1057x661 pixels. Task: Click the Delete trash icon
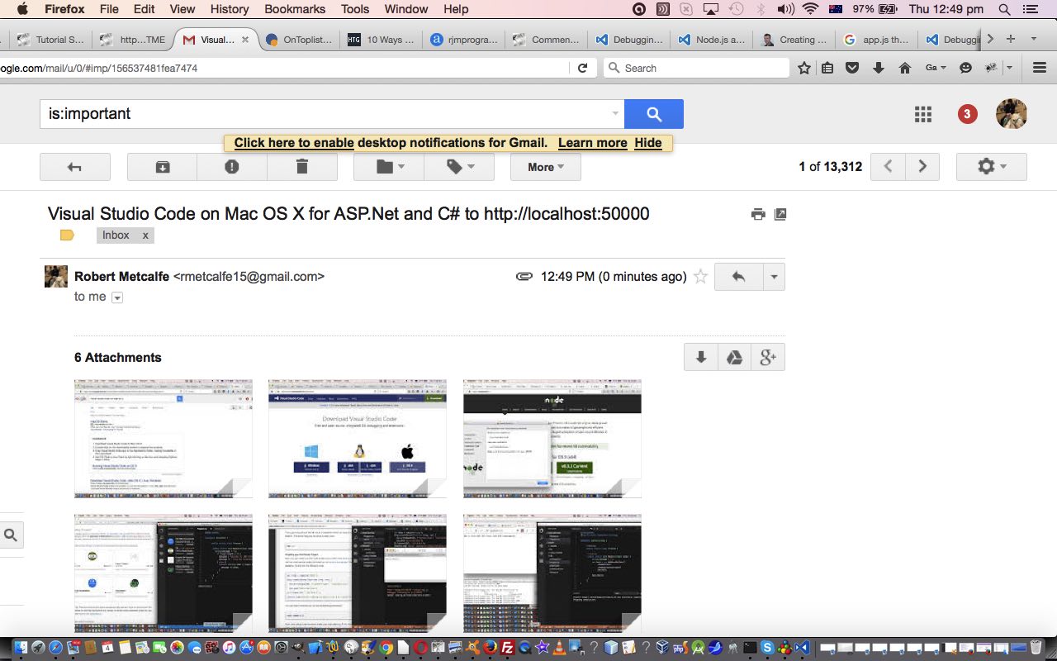pos(301,167)
